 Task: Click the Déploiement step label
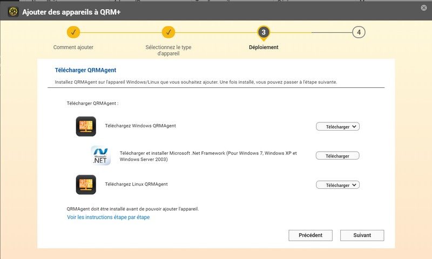pos(264,47)
